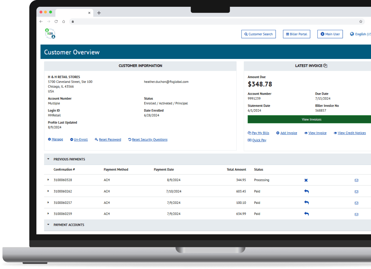Click the Processing status text
Image resolution: width=371 pixels, height=269 pixels.
coord(262,180)
